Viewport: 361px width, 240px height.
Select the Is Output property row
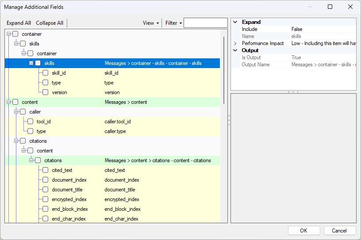(298, 57)
